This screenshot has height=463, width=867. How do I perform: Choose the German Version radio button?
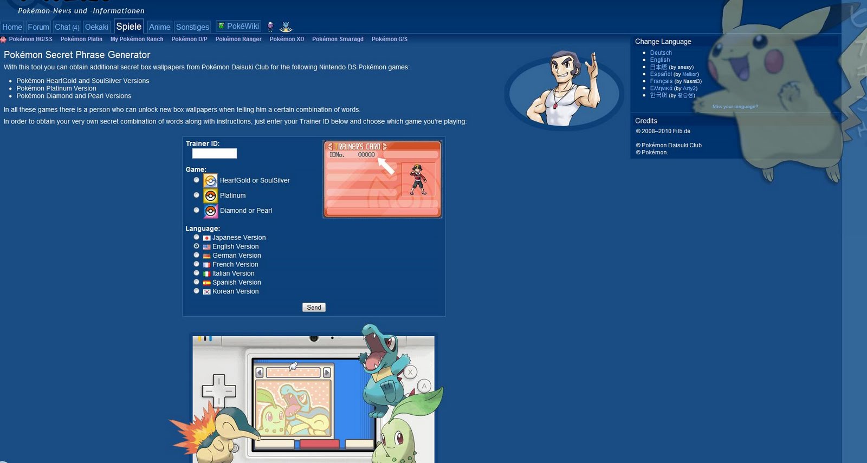click(196, 255)
